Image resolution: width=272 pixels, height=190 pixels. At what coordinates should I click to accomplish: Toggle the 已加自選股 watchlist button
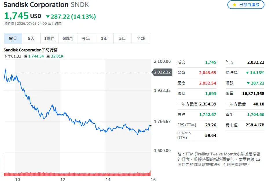246,5
